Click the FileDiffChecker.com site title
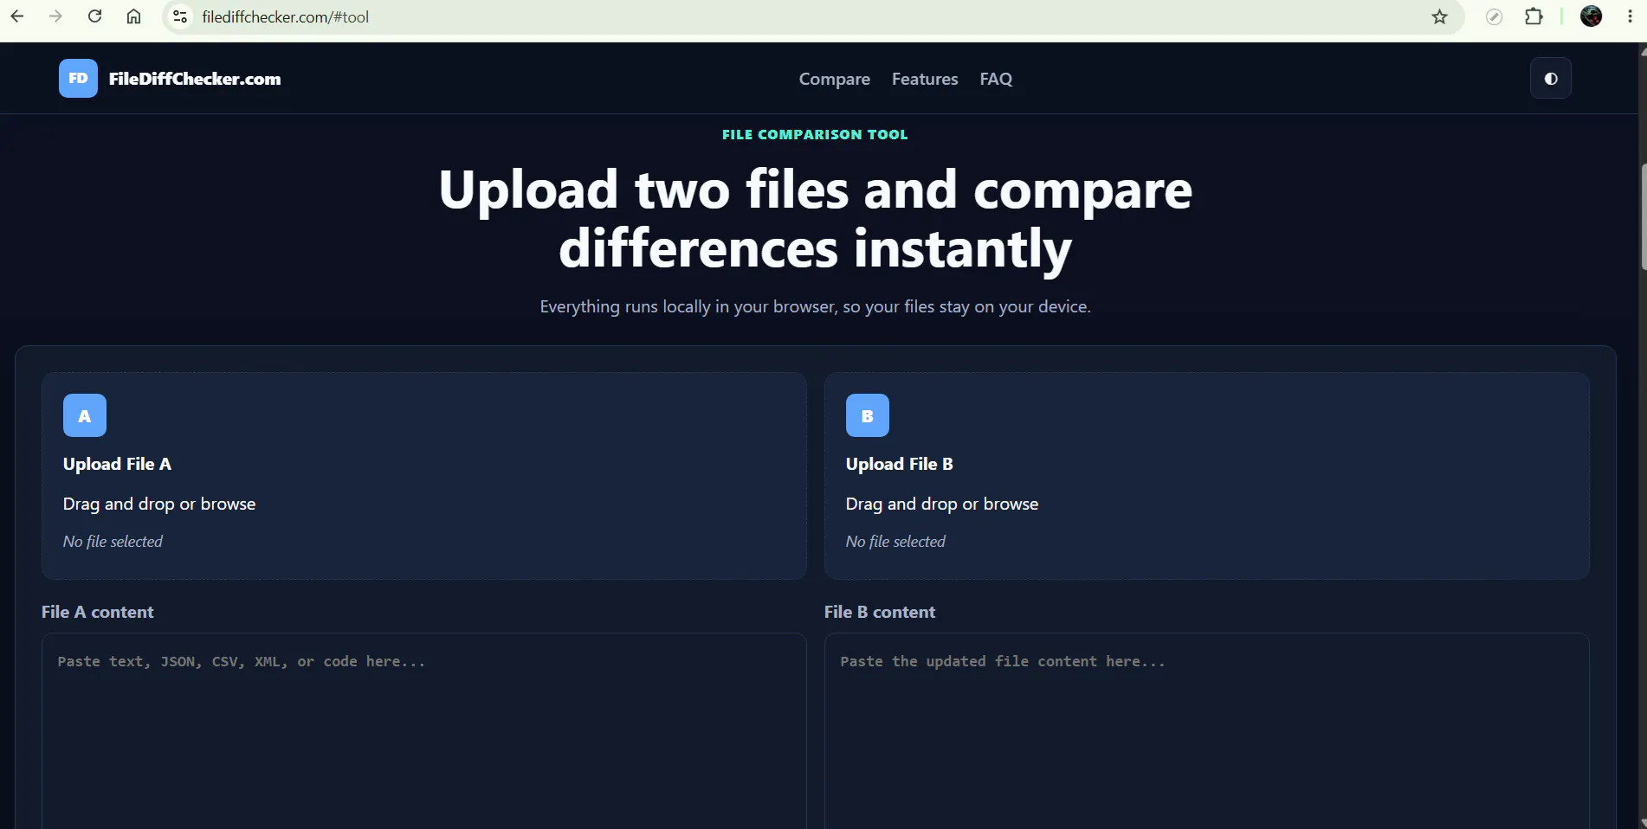The height and width of the screenshot is (829, 1647). click(195, 79)
